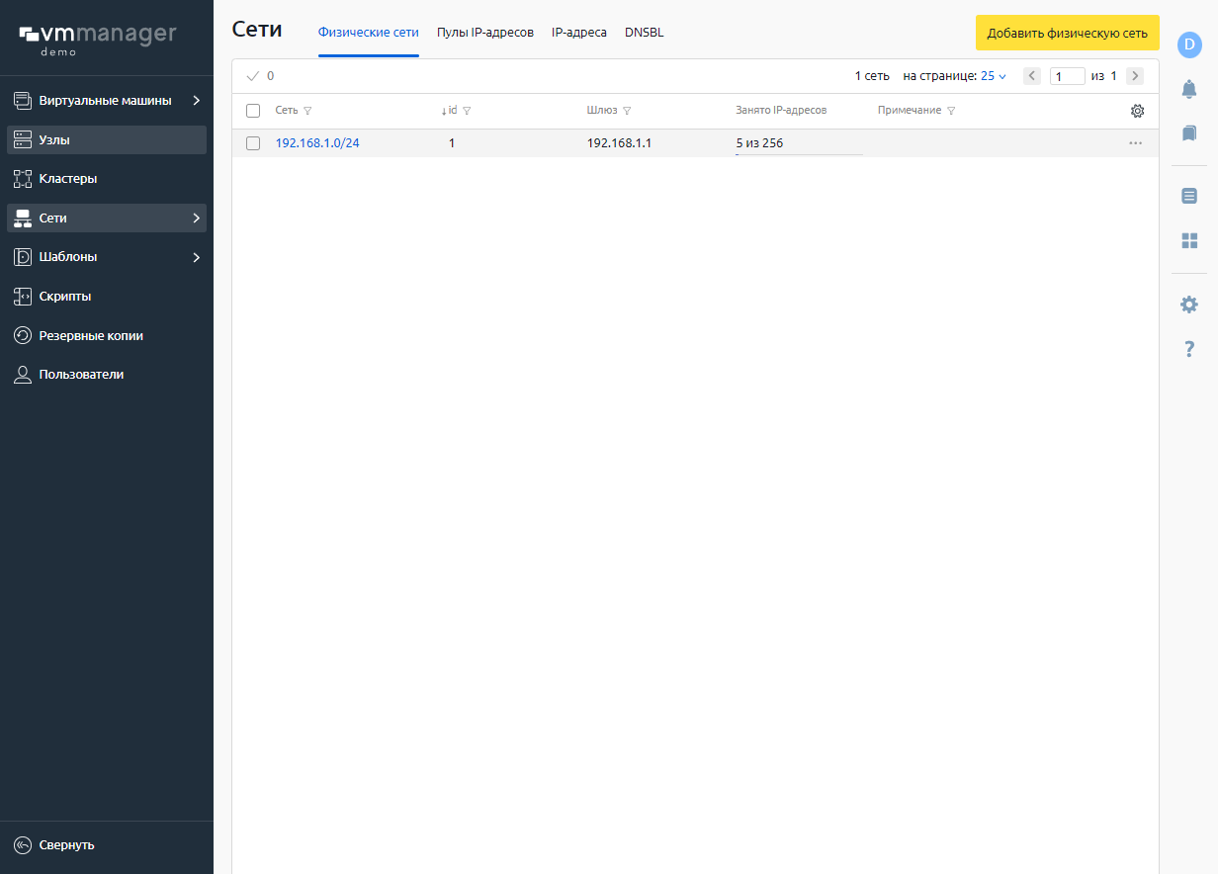Click the Сети network icon in sidebar

pyautogui.click(x=23, y=218)
